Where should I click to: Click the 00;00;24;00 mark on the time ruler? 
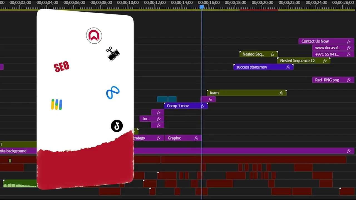click(x=316, y=3)
